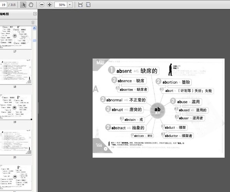
Task: Open the zoom percentage dropdown arrow
Action: tap(70, 5)
